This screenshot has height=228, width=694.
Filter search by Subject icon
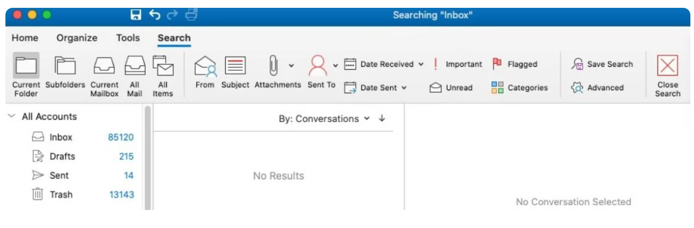pyautogui.click(x=235, y=66)
